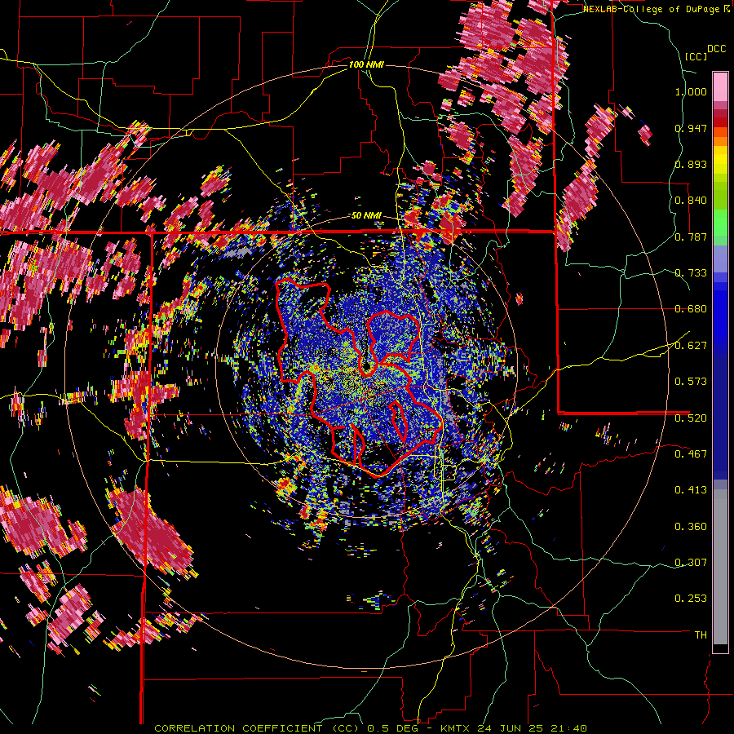
Task: Click the [CC] legend header
Action: click(696, 56)
